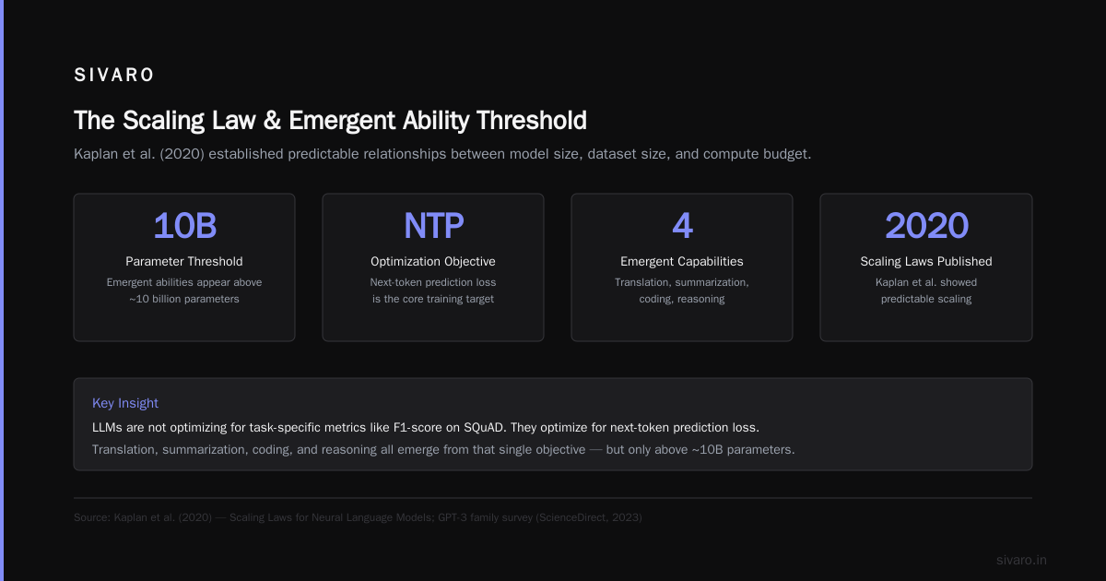Open the sivaro.in website link
The image size is (1106, 581).
(1022, 560)
